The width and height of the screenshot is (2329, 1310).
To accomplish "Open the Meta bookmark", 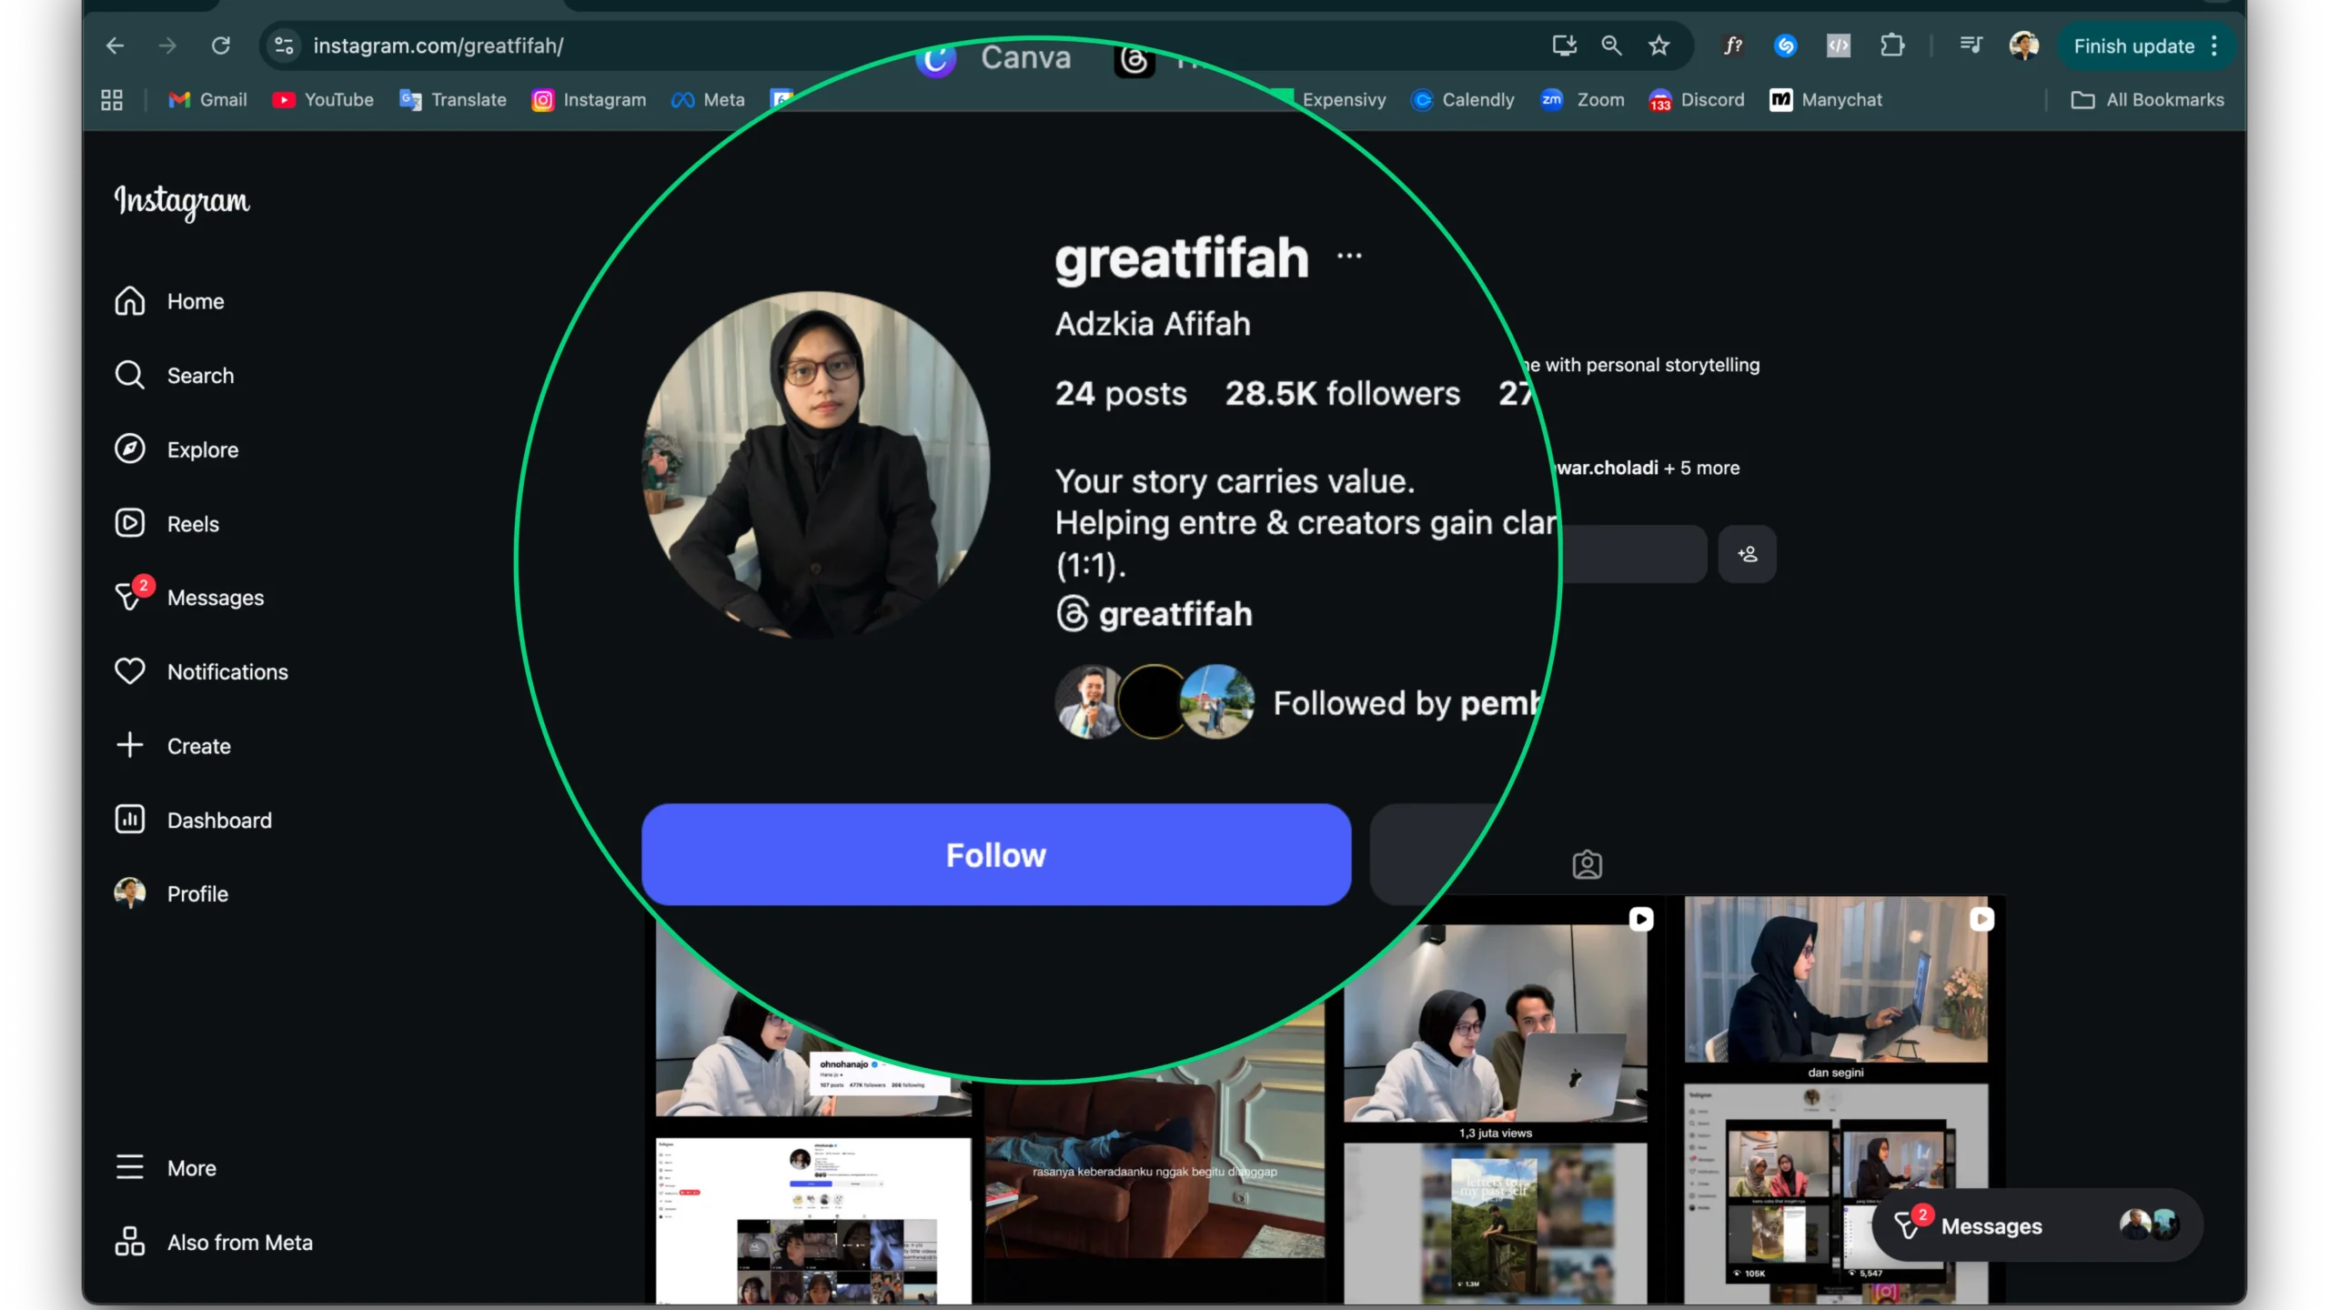I will point(708,100).
